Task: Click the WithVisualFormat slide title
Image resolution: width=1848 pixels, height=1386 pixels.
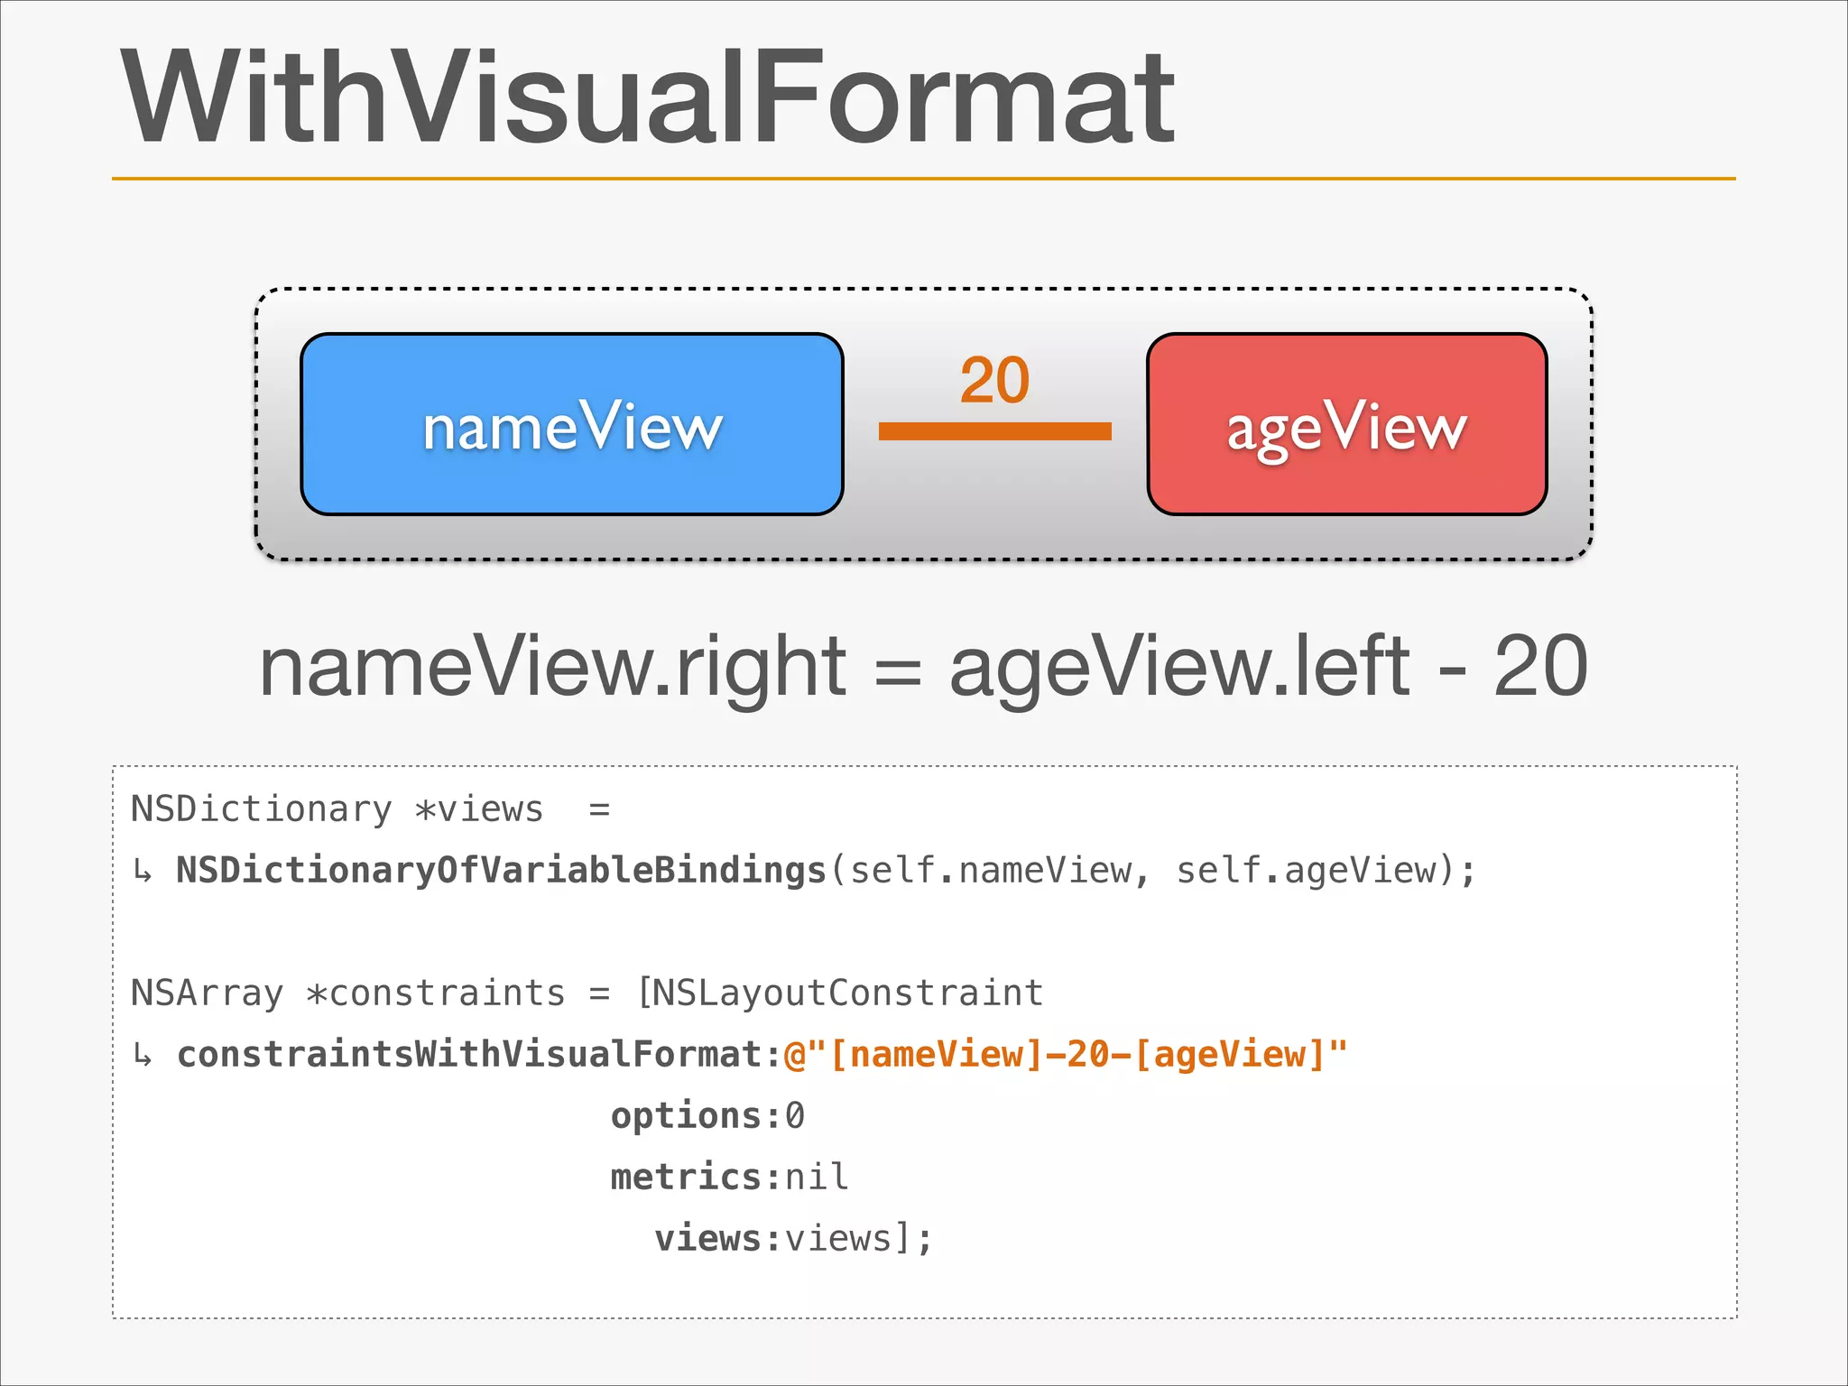Action: pyautogui.click(x=648, y=97)
